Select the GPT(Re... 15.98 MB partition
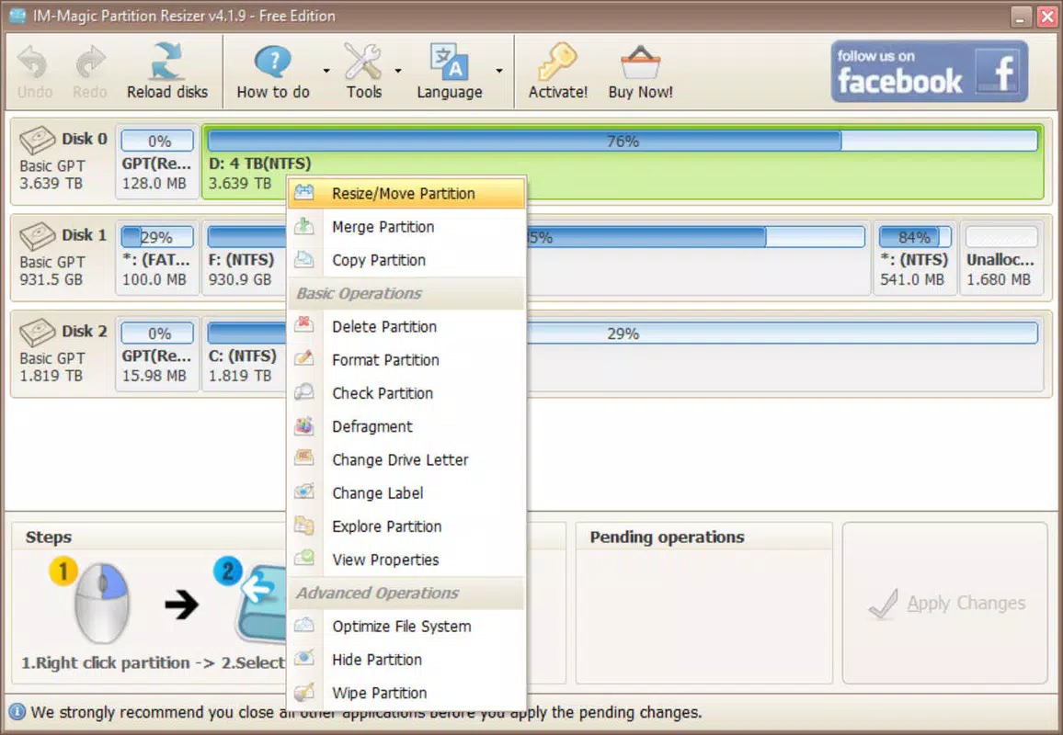Image resolution: width=1063 pixels, height=735 pixels. click(x=157, y=354)
